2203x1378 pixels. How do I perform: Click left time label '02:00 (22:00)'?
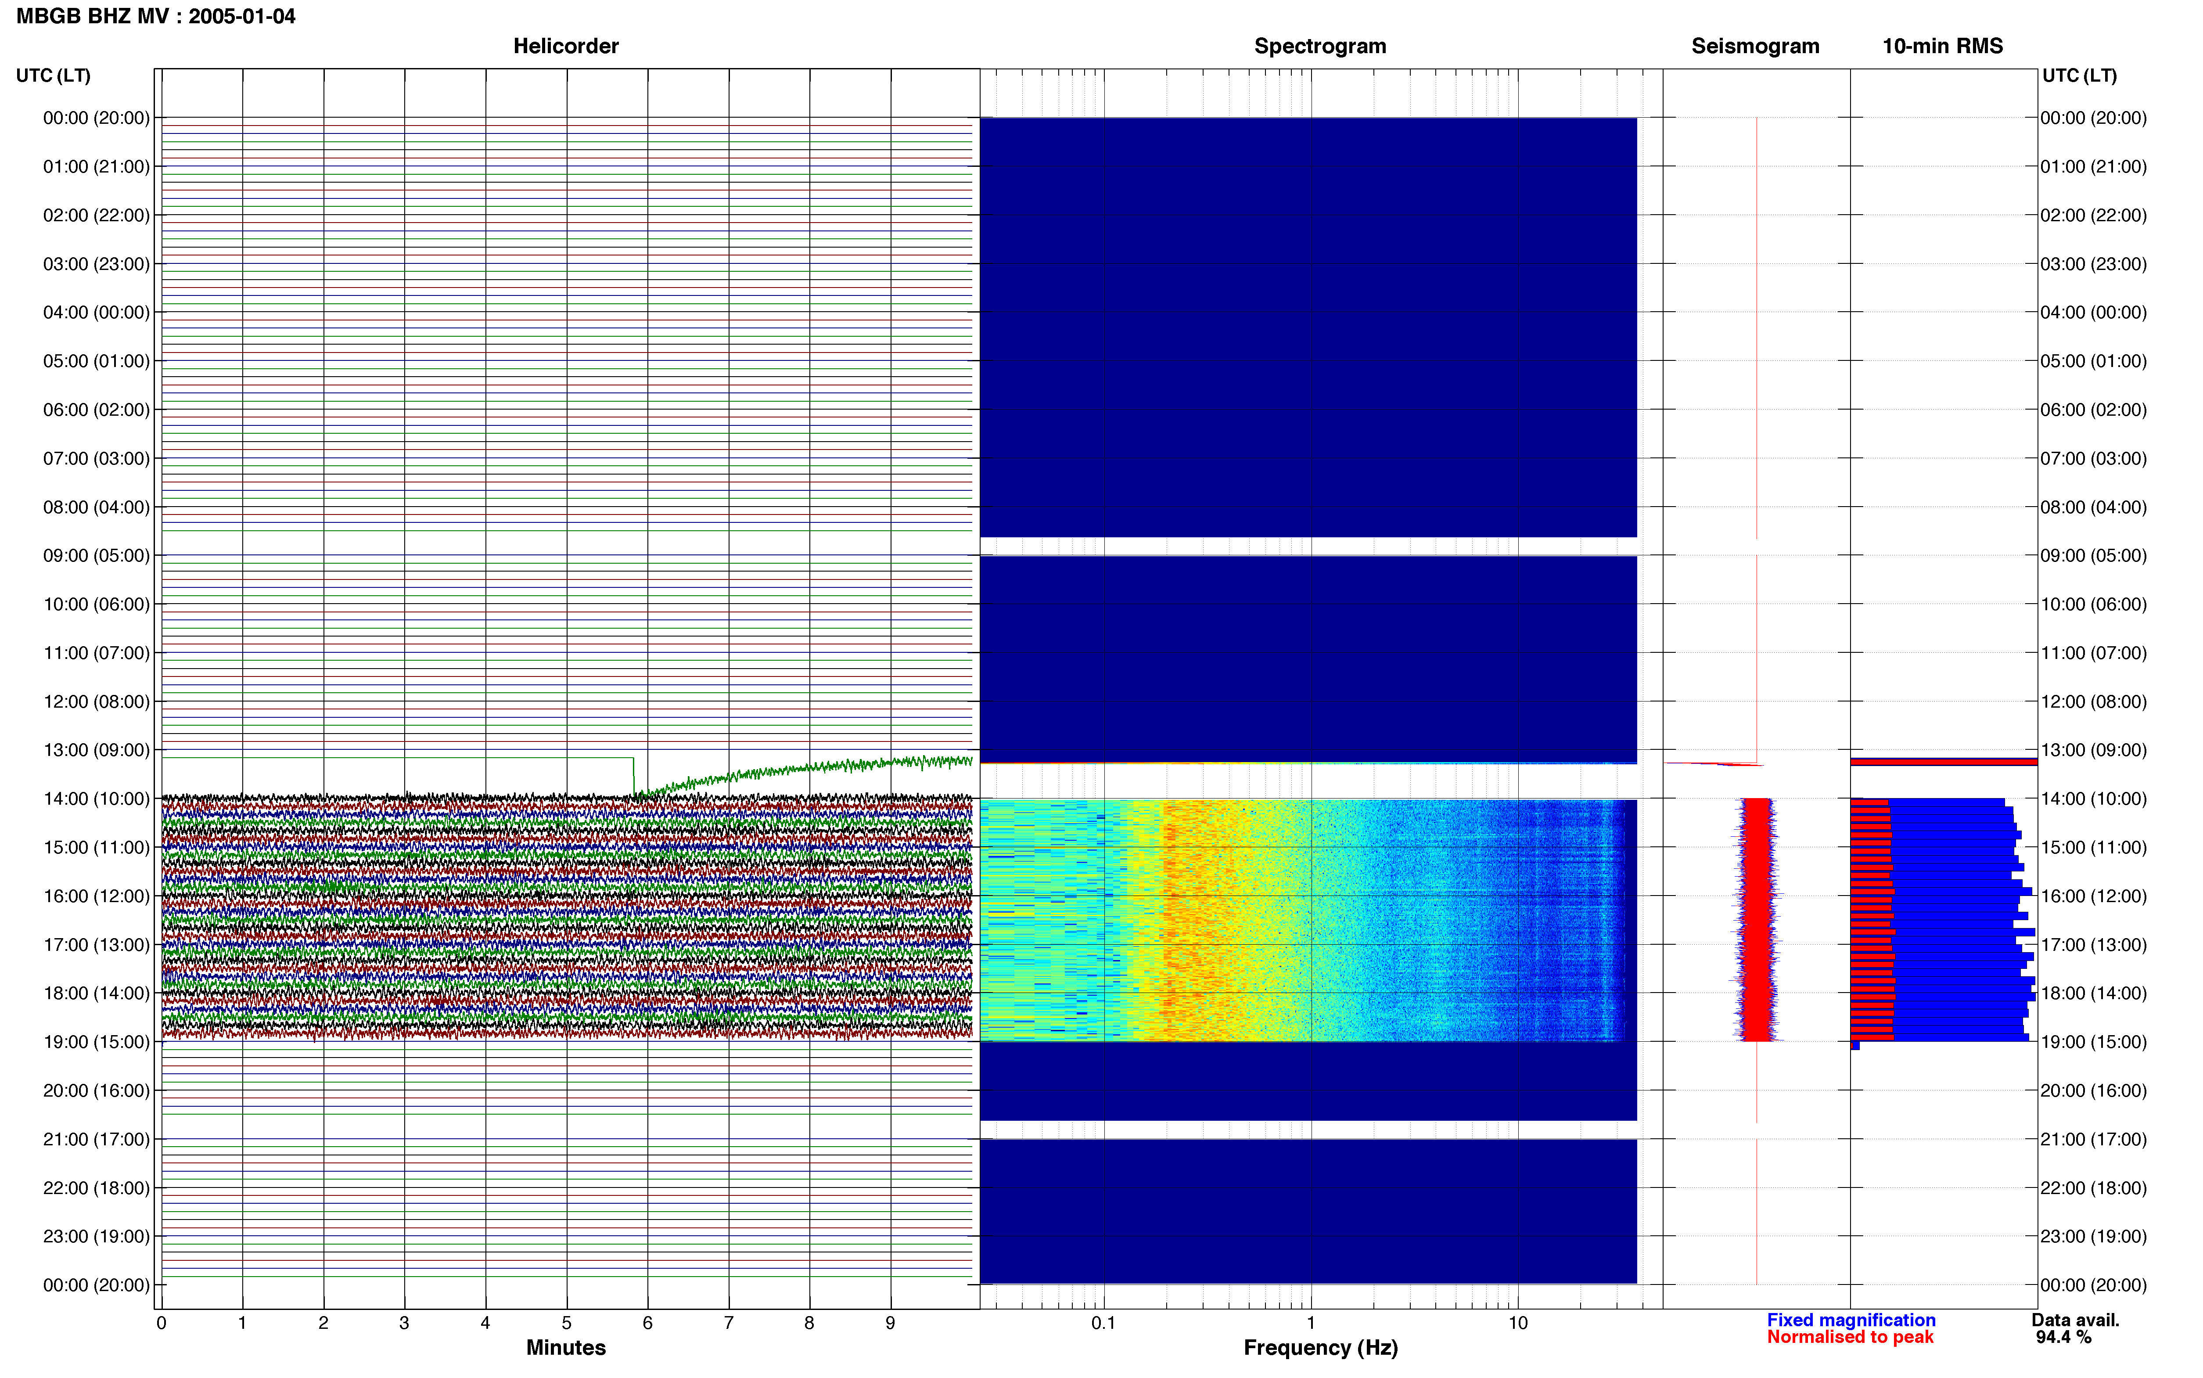(x=97, y=215)
